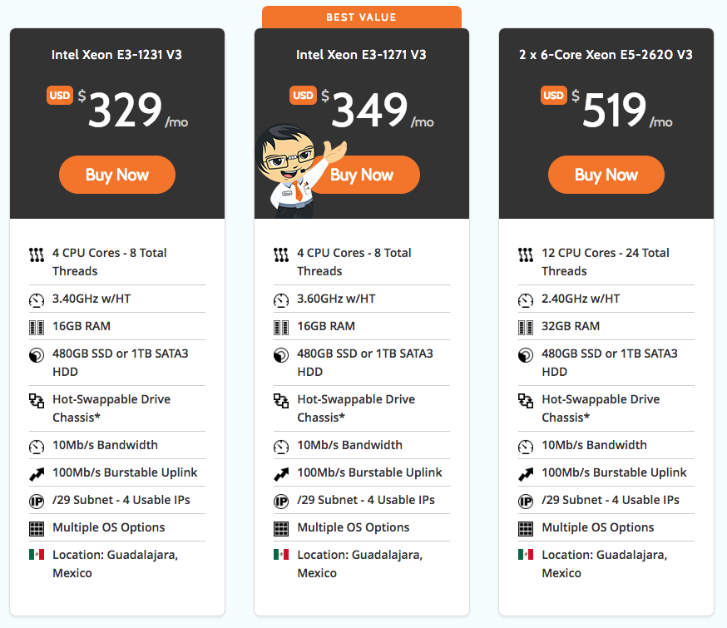Click the Mexico flag in E5-2620 plan
Viewport: 727px width, 628px height.
click(x=526, y=555)
